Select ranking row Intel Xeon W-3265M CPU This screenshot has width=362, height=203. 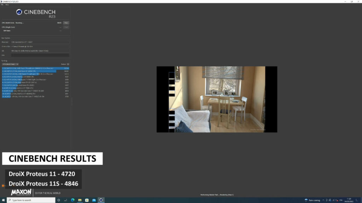[x=36, y=71]
